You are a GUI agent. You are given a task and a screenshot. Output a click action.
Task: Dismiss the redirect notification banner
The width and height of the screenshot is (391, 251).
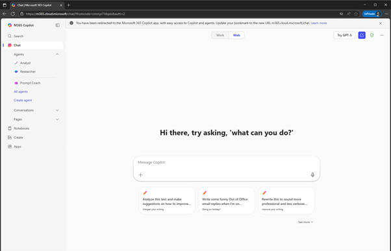tap(381, 23)
